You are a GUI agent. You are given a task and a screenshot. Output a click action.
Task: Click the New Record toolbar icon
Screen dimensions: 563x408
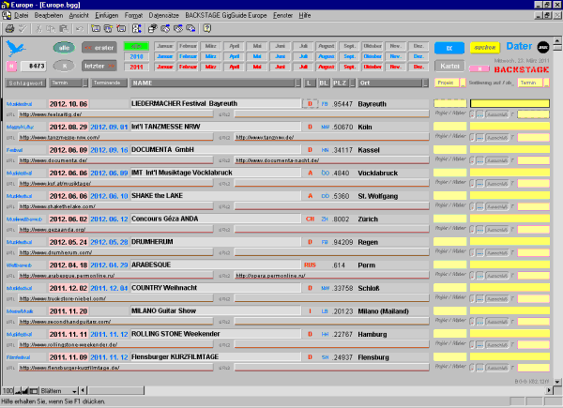(x=96, y=28)
